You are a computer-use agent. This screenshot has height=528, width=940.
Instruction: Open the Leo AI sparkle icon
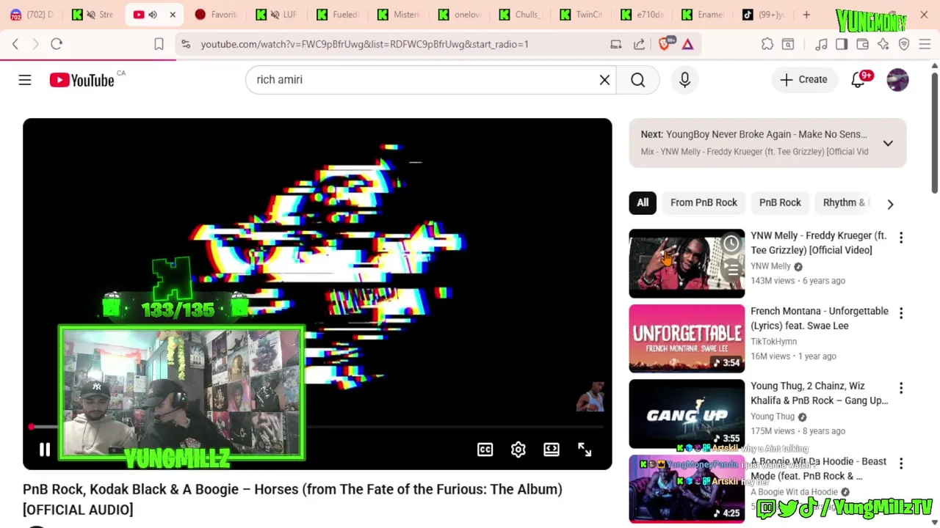pos(883,44)
